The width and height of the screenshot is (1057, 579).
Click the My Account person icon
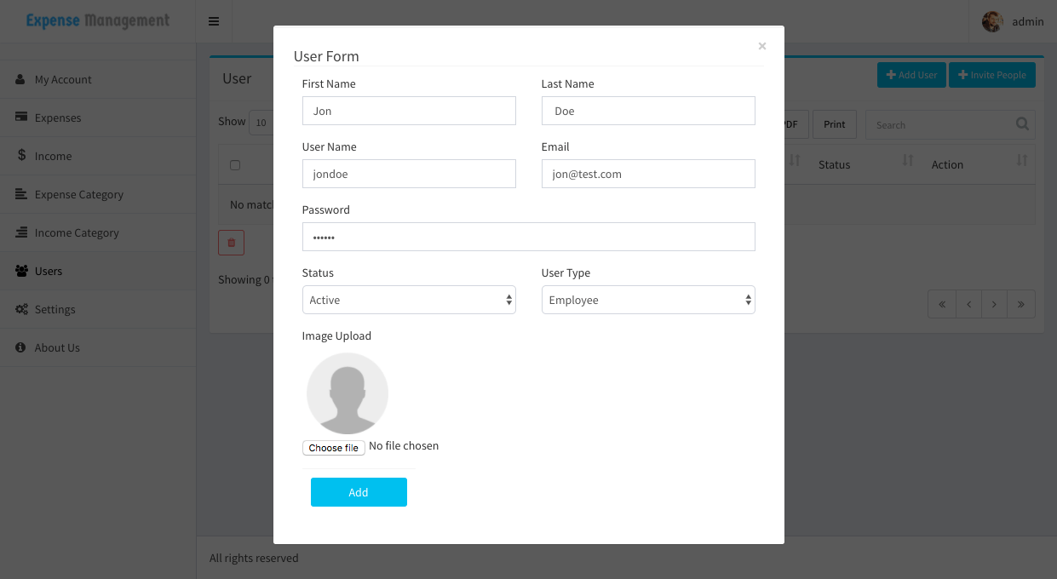pos(20,79)
